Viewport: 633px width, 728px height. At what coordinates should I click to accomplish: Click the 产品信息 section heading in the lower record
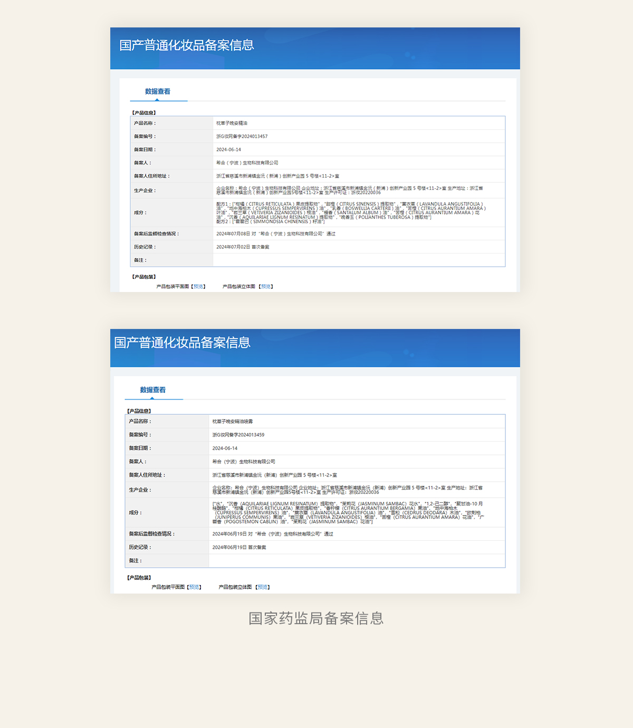(x=139, y=411)
